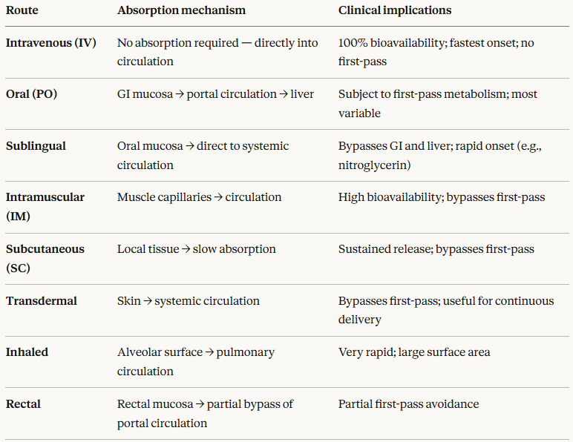573x442 pixels.
Task: Select the Inhaled route cell
Action: 27,352
